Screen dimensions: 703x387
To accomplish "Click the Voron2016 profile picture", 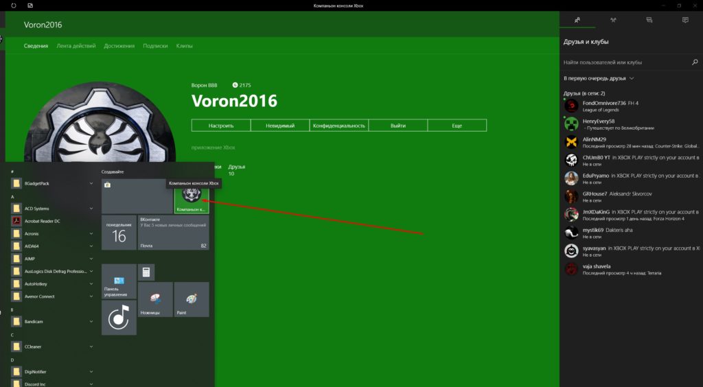I will tap(100, 124).
